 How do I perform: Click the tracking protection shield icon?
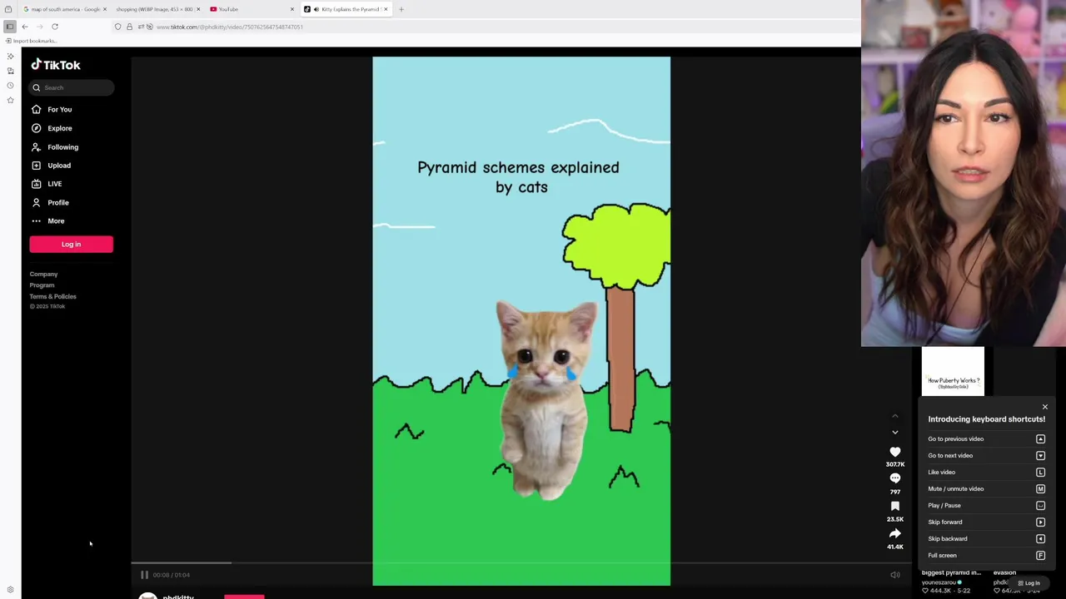click(117, 27)
